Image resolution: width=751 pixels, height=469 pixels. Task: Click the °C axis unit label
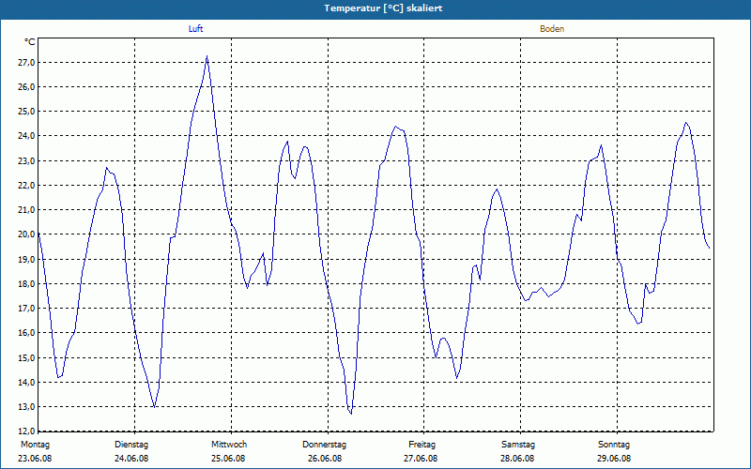(x=29, y=42)
